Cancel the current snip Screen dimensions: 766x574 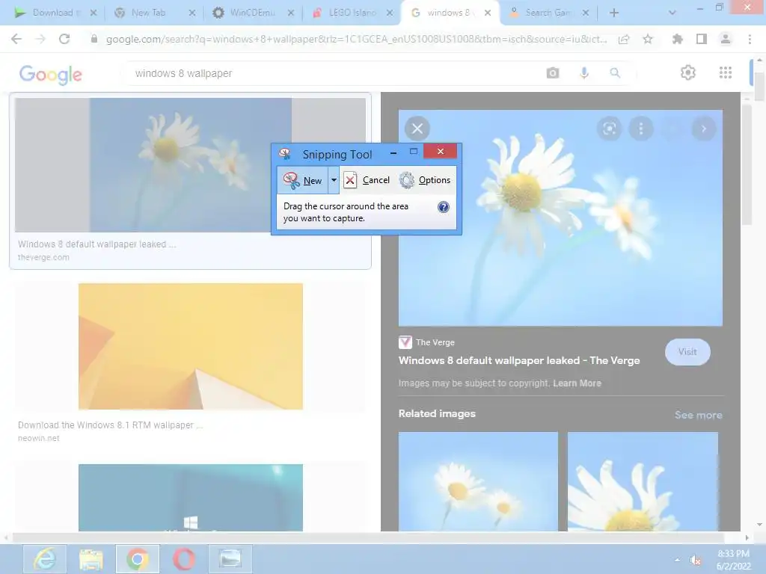[x=367, y=180]
